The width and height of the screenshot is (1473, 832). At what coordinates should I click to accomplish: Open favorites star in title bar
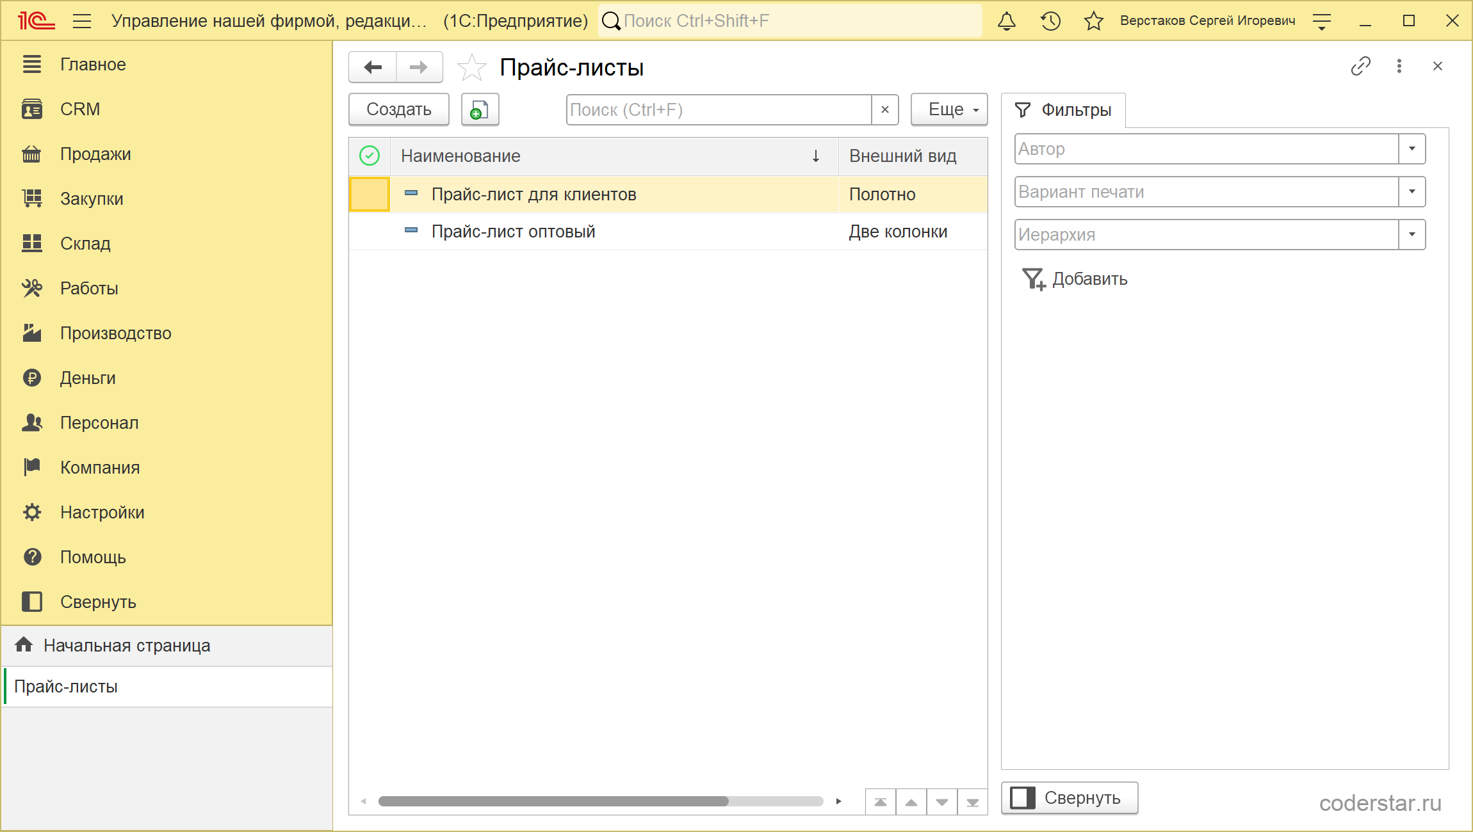tap(1094, 21)
